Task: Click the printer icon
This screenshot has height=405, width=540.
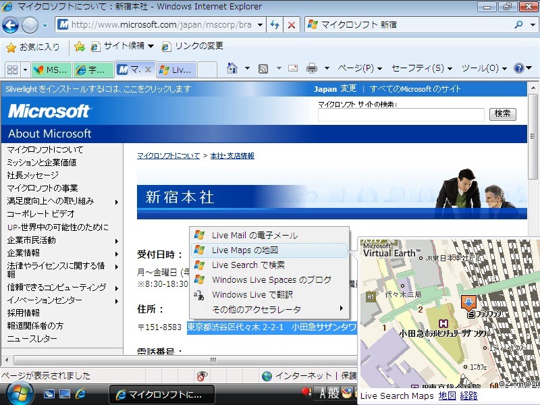Action: coord(312,68)
